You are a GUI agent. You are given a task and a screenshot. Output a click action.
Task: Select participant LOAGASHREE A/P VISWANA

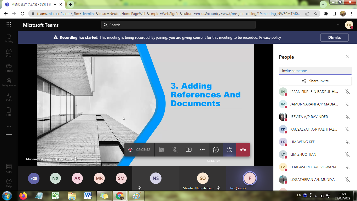[x=315, y=167]
